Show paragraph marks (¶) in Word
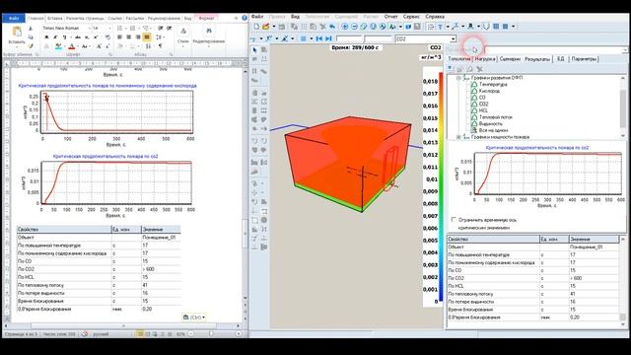The width and height of the screenshot is (631, 355). pyautogui.click(x=160, y=46)
